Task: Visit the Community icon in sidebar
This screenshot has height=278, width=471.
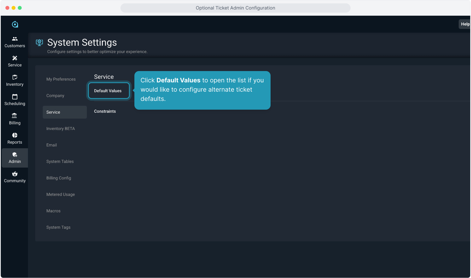Action: (x=15, y=174)
